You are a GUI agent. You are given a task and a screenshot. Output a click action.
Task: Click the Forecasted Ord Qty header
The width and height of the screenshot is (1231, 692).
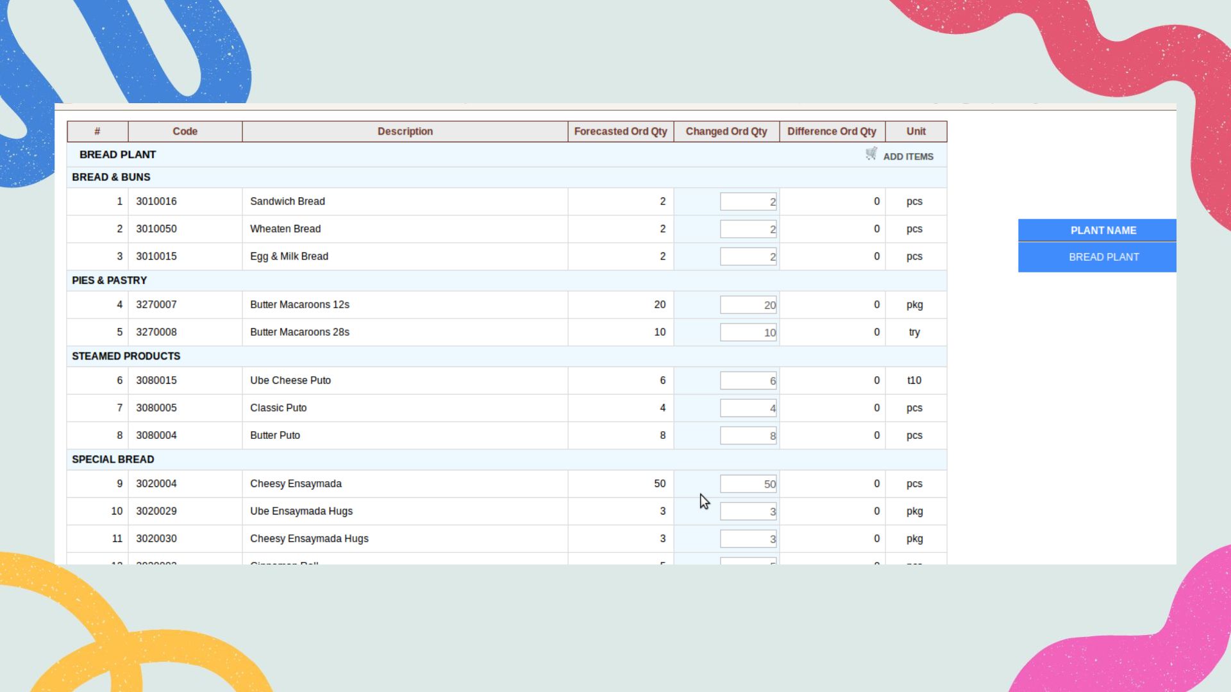pyautogui.click(x=620, y=131)
